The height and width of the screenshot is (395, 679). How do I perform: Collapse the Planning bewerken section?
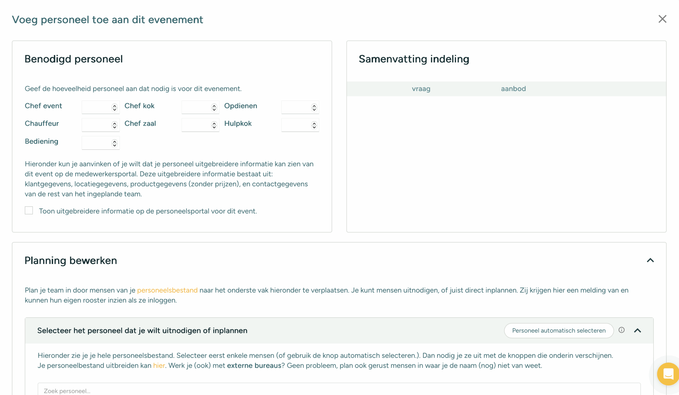coord(650,260)
